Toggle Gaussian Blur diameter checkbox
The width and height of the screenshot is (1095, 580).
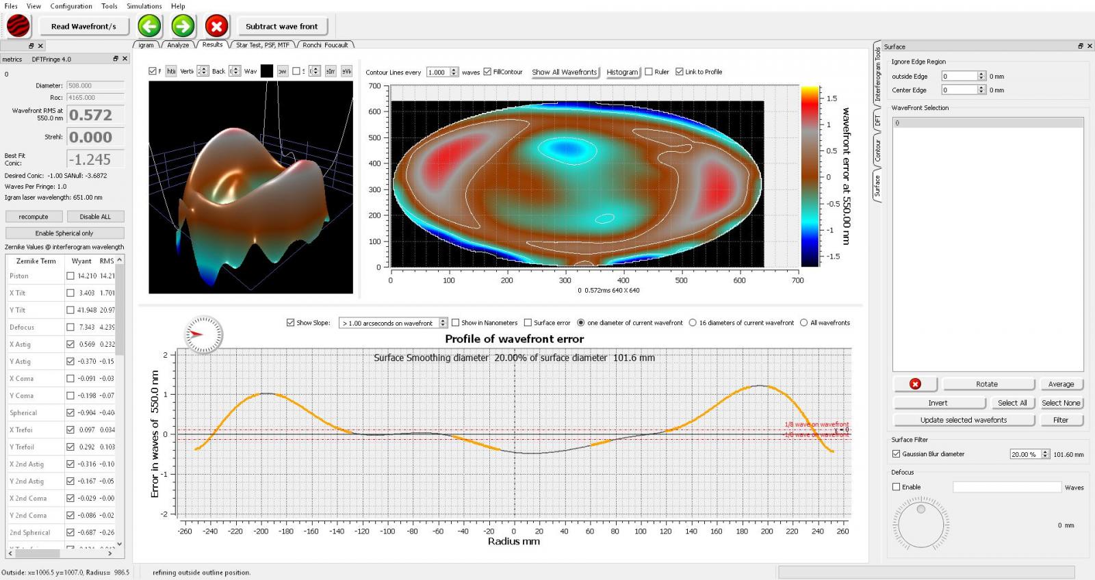pyautogui.click(x=897, y=453)
